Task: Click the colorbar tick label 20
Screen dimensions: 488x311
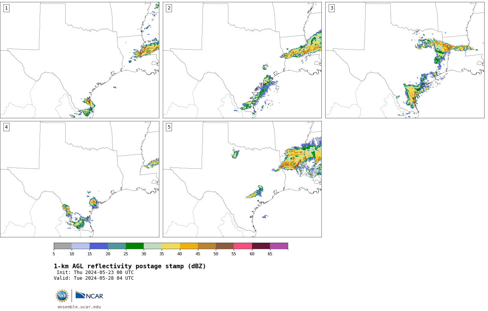Action: 108,254
